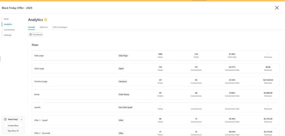Select Analytics in the sidebar

pos(8,24)
